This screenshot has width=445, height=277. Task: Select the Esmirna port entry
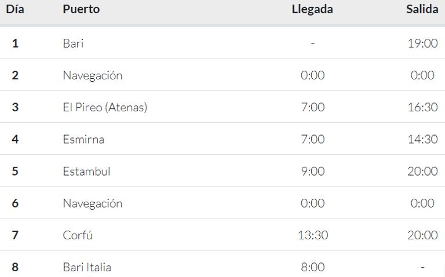pyautogui.click(x=83, y=139)
